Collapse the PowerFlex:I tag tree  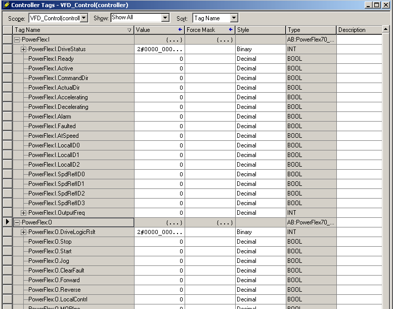point(17,40)
